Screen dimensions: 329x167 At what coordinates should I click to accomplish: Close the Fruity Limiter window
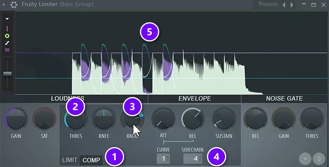click(x=323, y=5)
